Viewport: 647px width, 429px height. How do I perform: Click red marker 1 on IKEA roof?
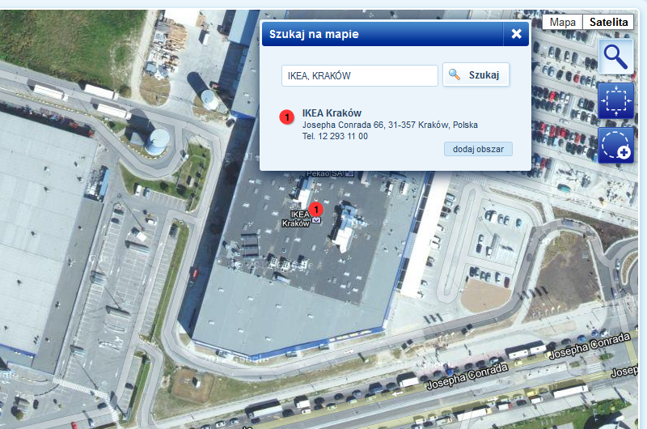(316, 210)
